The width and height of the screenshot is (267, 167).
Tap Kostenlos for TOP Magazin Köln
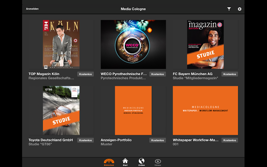[86, 74]
